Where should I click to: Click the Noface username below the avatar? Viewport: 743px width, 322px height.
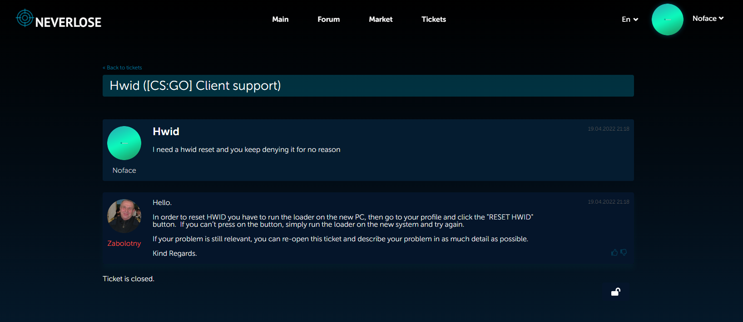click(124, 171)
